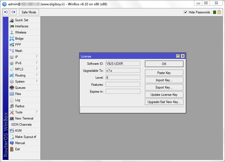
Task: Click the Wireless antenna icon
Action: point(12,32)
